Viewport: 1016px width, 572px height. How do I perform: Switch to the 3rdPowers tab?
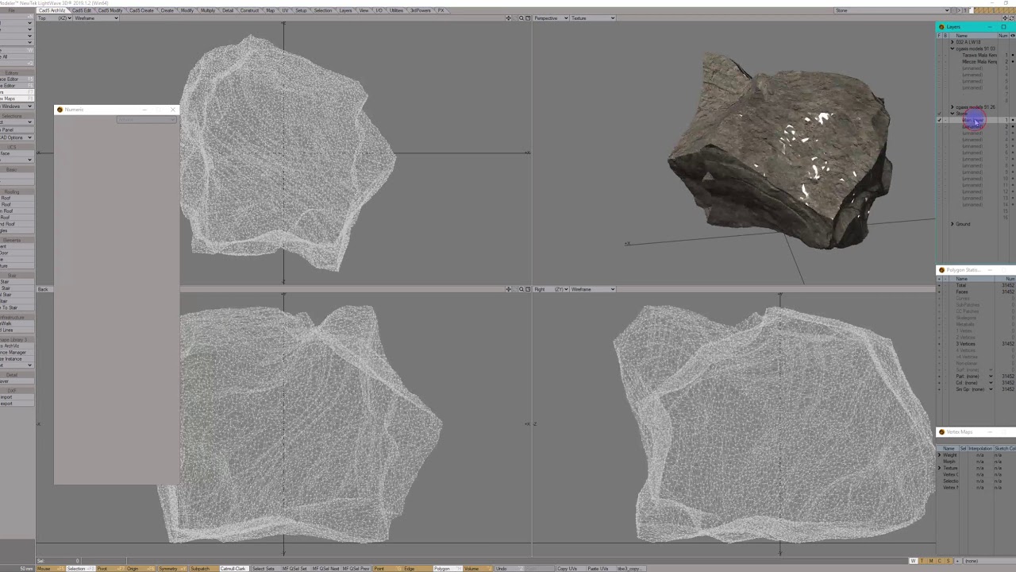pos(420,10)
